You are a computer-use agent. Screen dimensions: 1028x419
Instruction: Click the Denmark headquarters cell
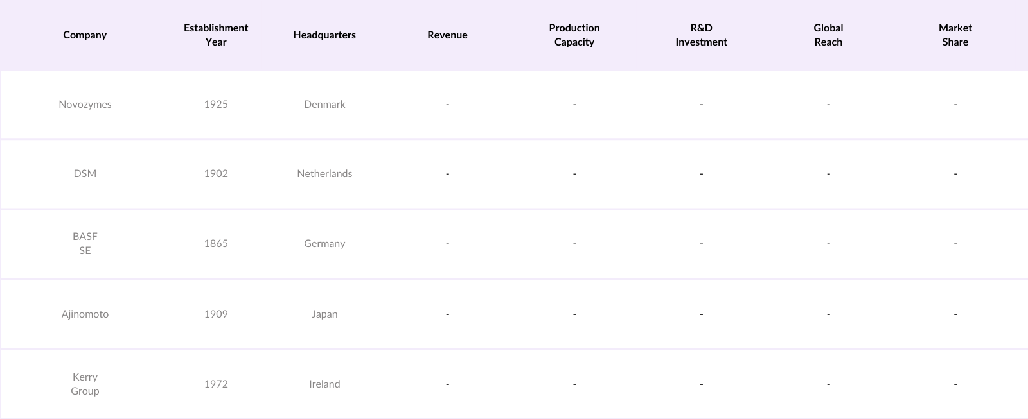click(x=324, y=104)
